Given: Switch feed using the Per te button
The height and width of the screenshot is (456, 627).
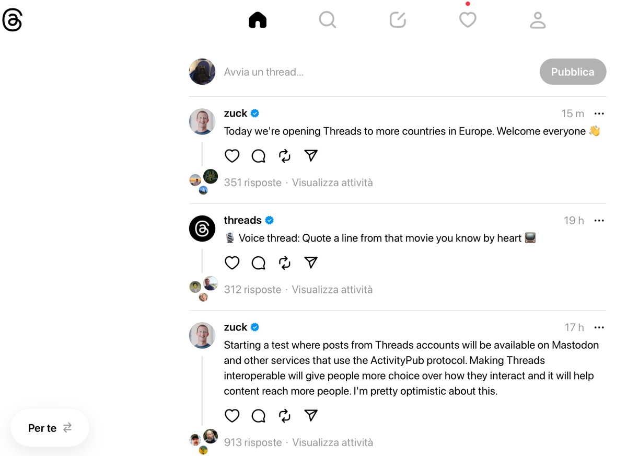Looking at the screenshot, I should [x=50, y=428].
